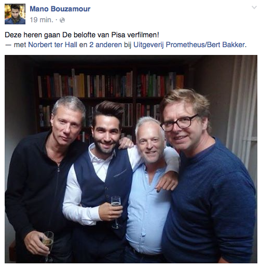Click the Mano Bouzamour name link
The height and width of the screenshot is (268, 261).
pyautogui.click(x=60, y=9)
